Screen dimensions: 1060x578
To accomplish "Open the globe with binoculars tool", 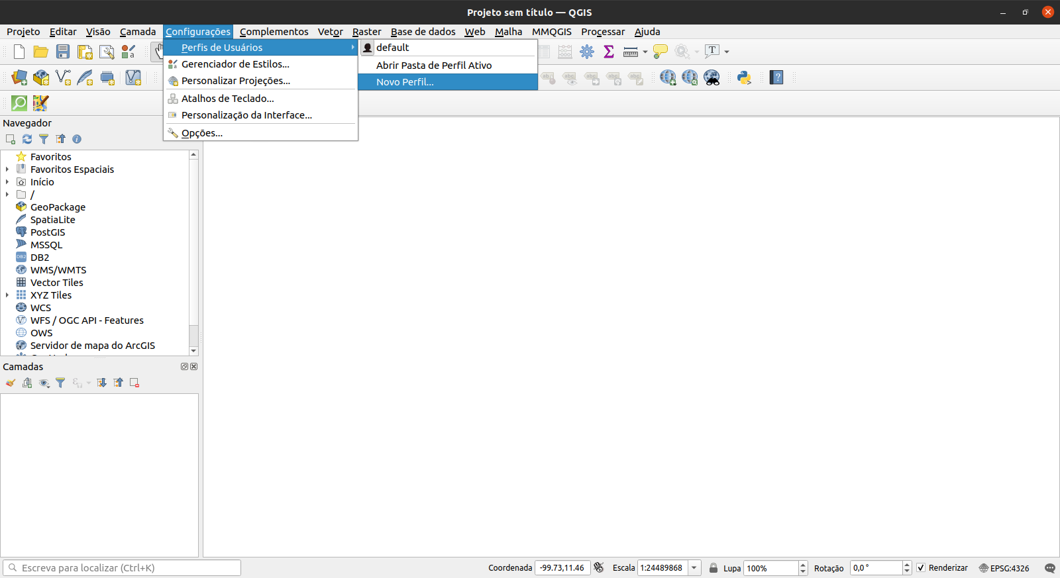I will [712, 77].
